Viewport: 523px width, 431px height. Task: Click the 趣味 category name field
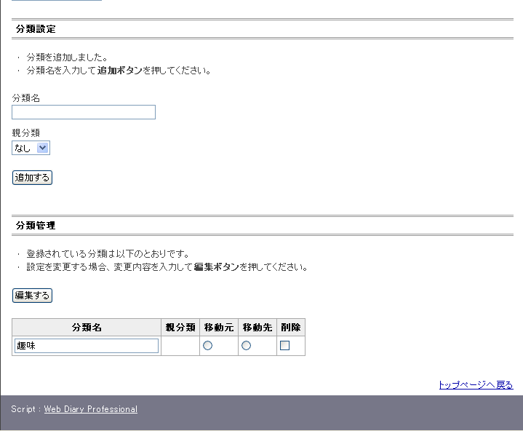click(87, 346)
